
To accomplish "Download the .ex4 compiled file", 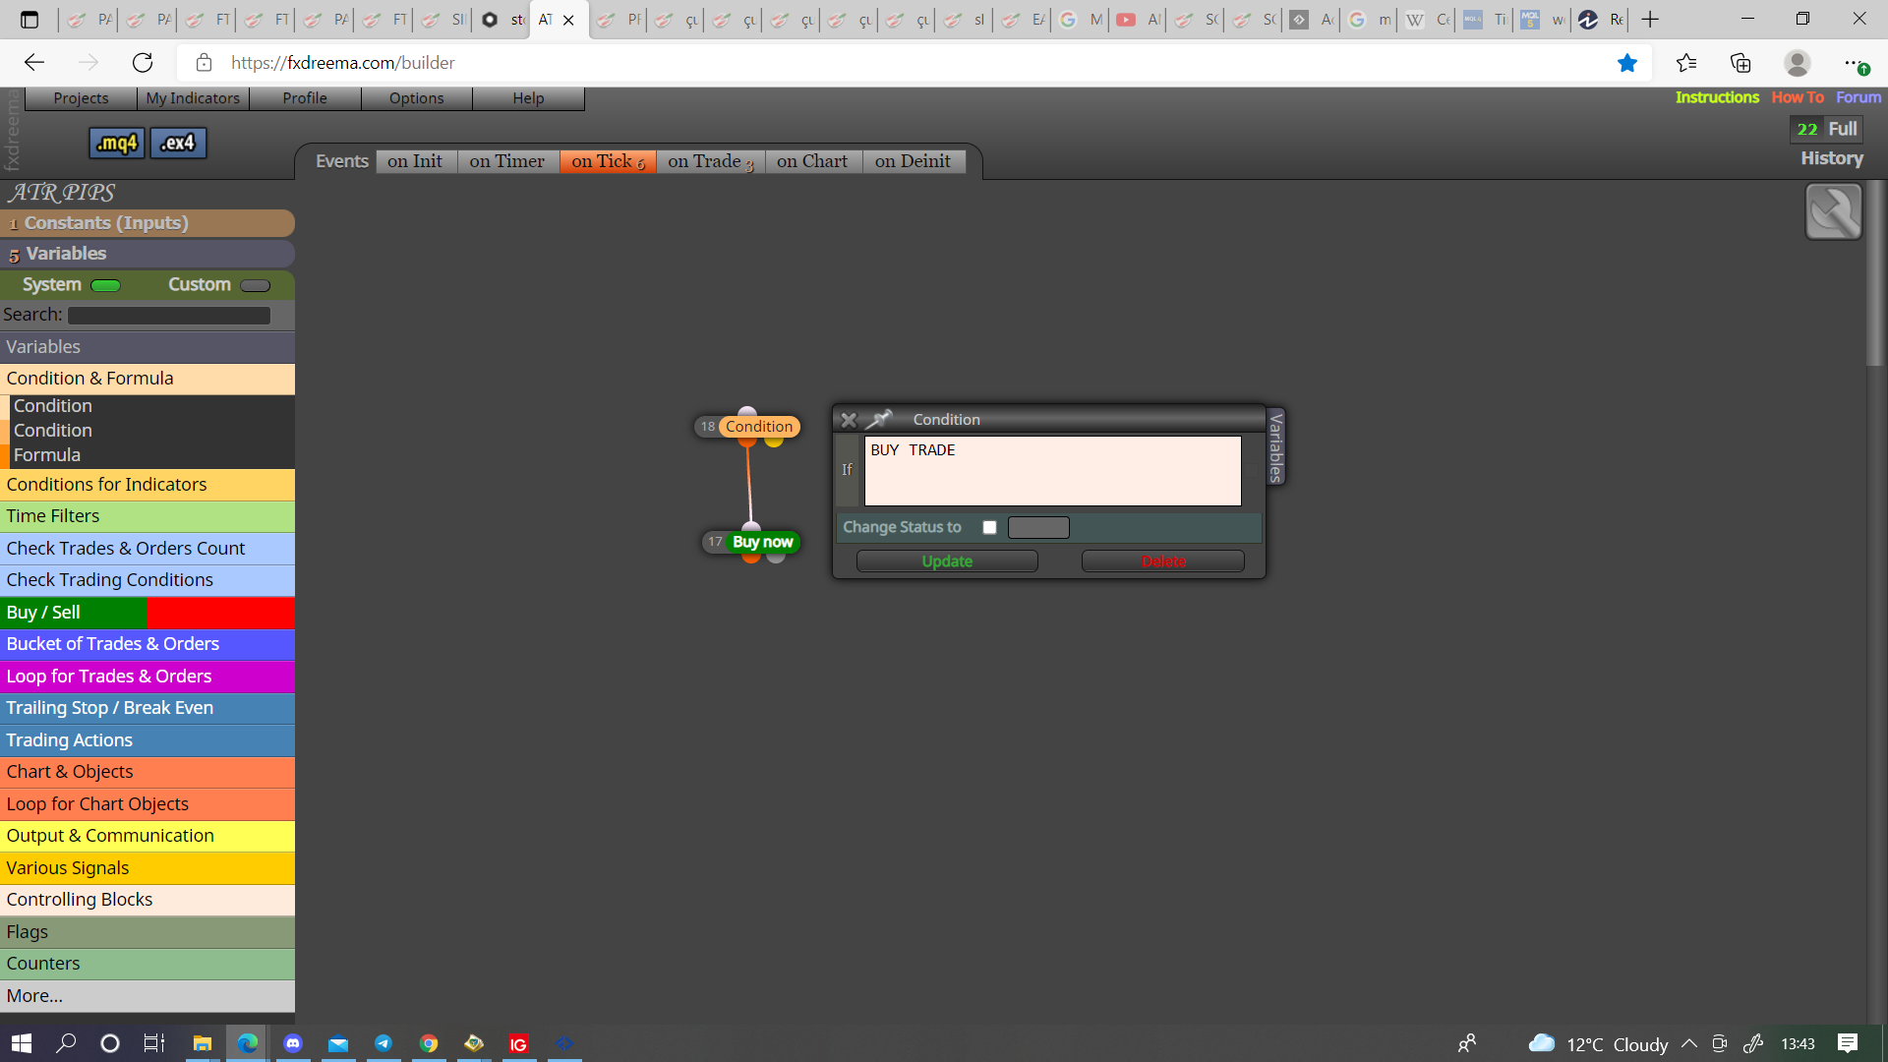I will (178, 143).
